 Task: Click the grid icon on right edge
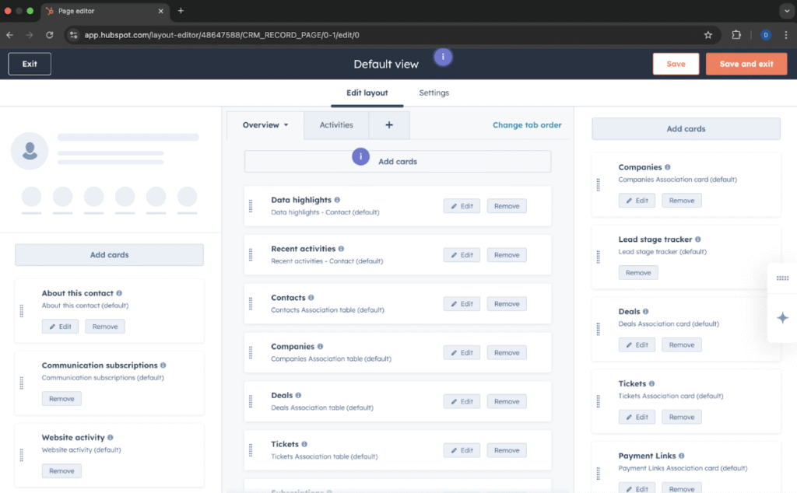click(x=782, y=278)
